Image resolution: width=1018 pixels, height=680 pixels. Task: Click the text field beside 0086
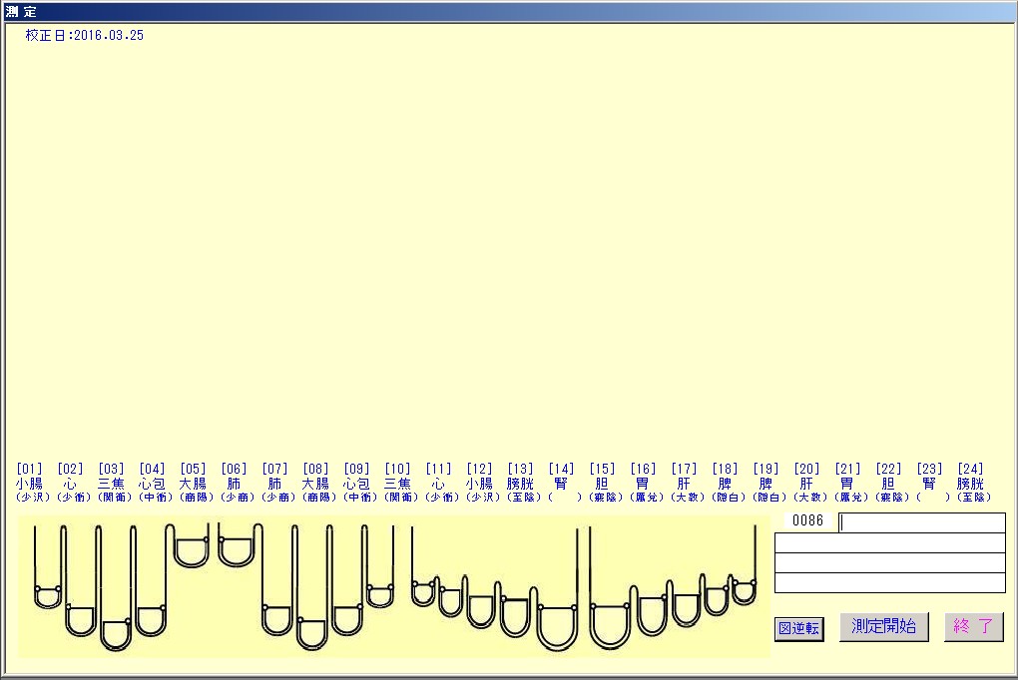coord(921,522)
